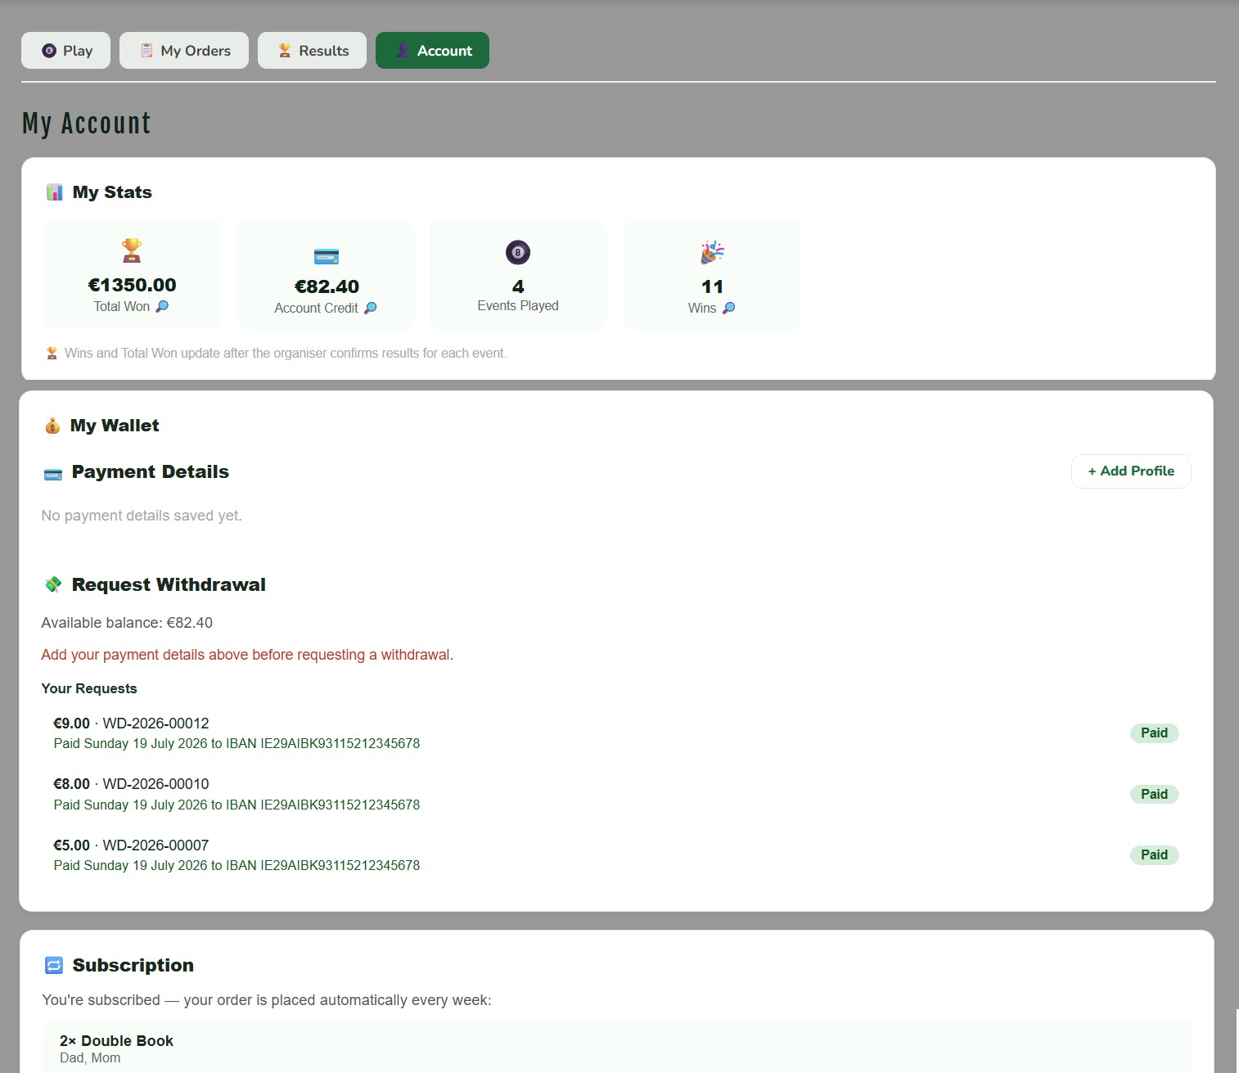Click the No payment details saved yet text
This screenshot has width=1239, height=1073.
click(x=142, y=516)
